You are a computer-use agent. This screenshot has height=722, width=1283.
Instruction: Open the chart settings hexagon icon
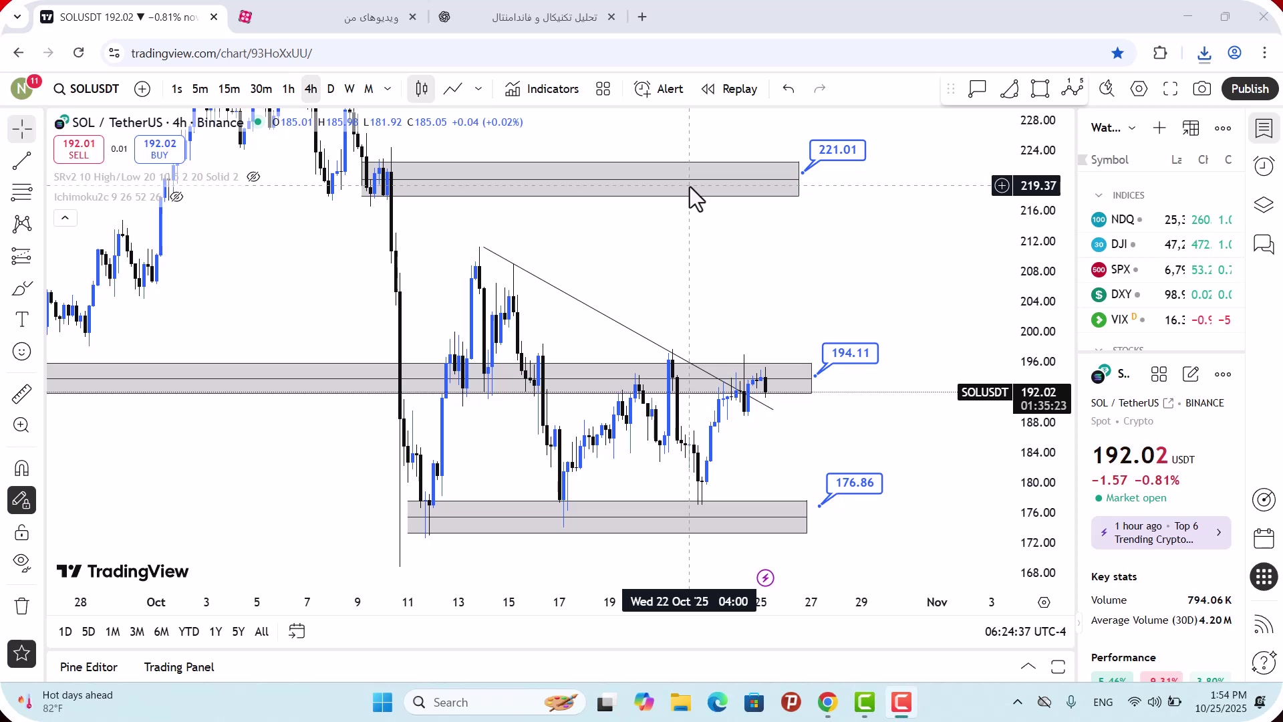click(1139, 89)
